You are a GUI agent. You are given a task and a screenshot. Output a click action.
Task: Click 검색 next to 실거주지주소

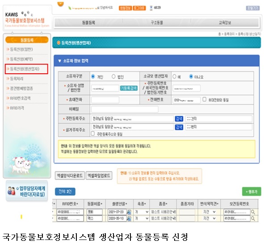coord(179,127)
